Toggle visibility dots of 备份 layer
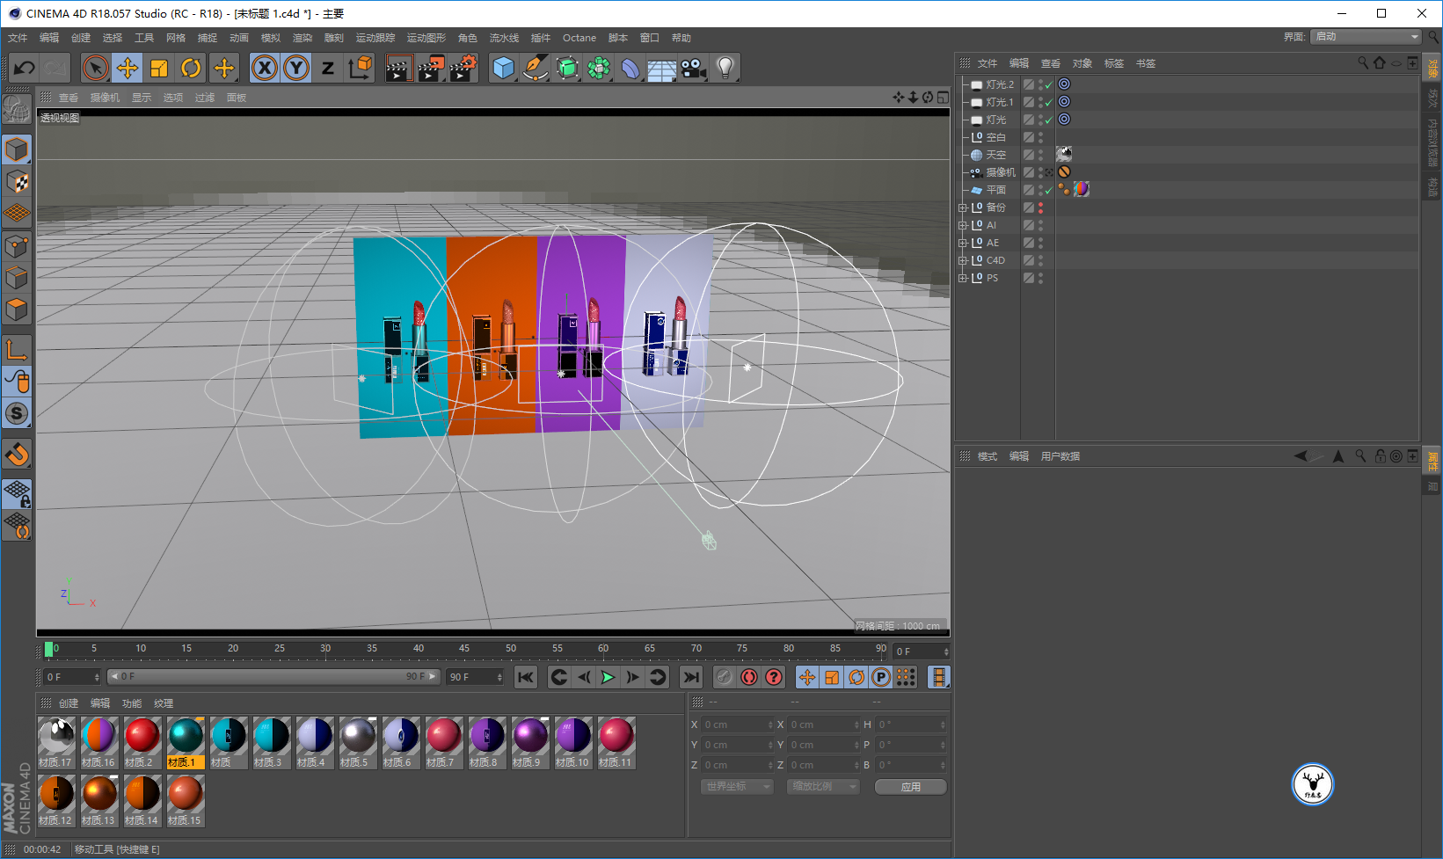The image size is (1443, 859). pos(1041,207)
